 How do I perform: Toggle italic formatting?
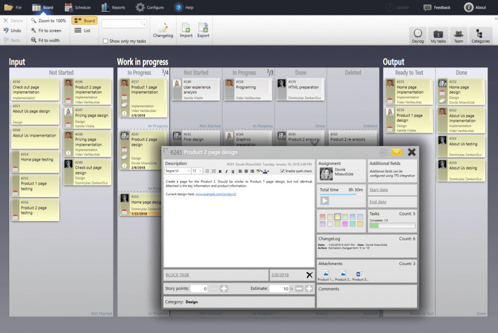(227, 171)
